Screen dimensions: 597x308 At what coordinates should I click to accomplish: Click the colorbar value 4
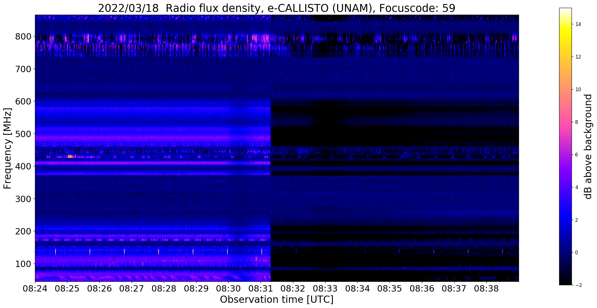(x=577, y=187)
